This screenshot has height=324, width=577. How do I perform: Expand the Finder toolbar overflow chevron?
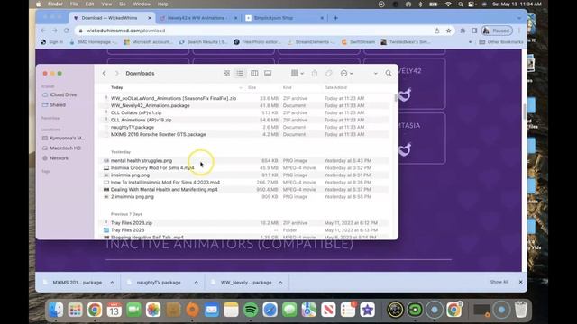375,74
